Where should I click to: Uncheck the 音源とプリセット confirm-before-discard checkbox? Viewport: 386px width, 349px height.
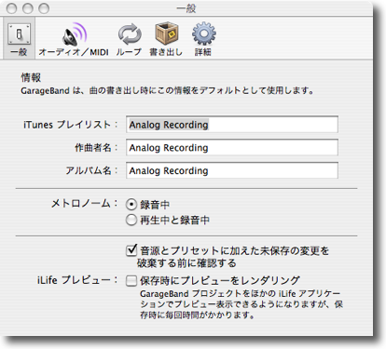tap(131, 250)
